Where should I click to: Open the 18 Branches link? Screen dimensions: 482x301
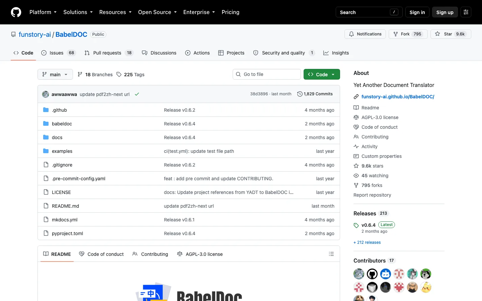(x=95, y=75)
